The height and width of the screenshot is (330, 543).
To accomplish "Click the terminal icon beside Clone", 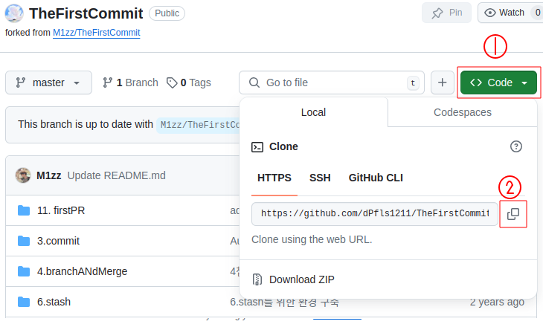I will click(x=257, y=147).
